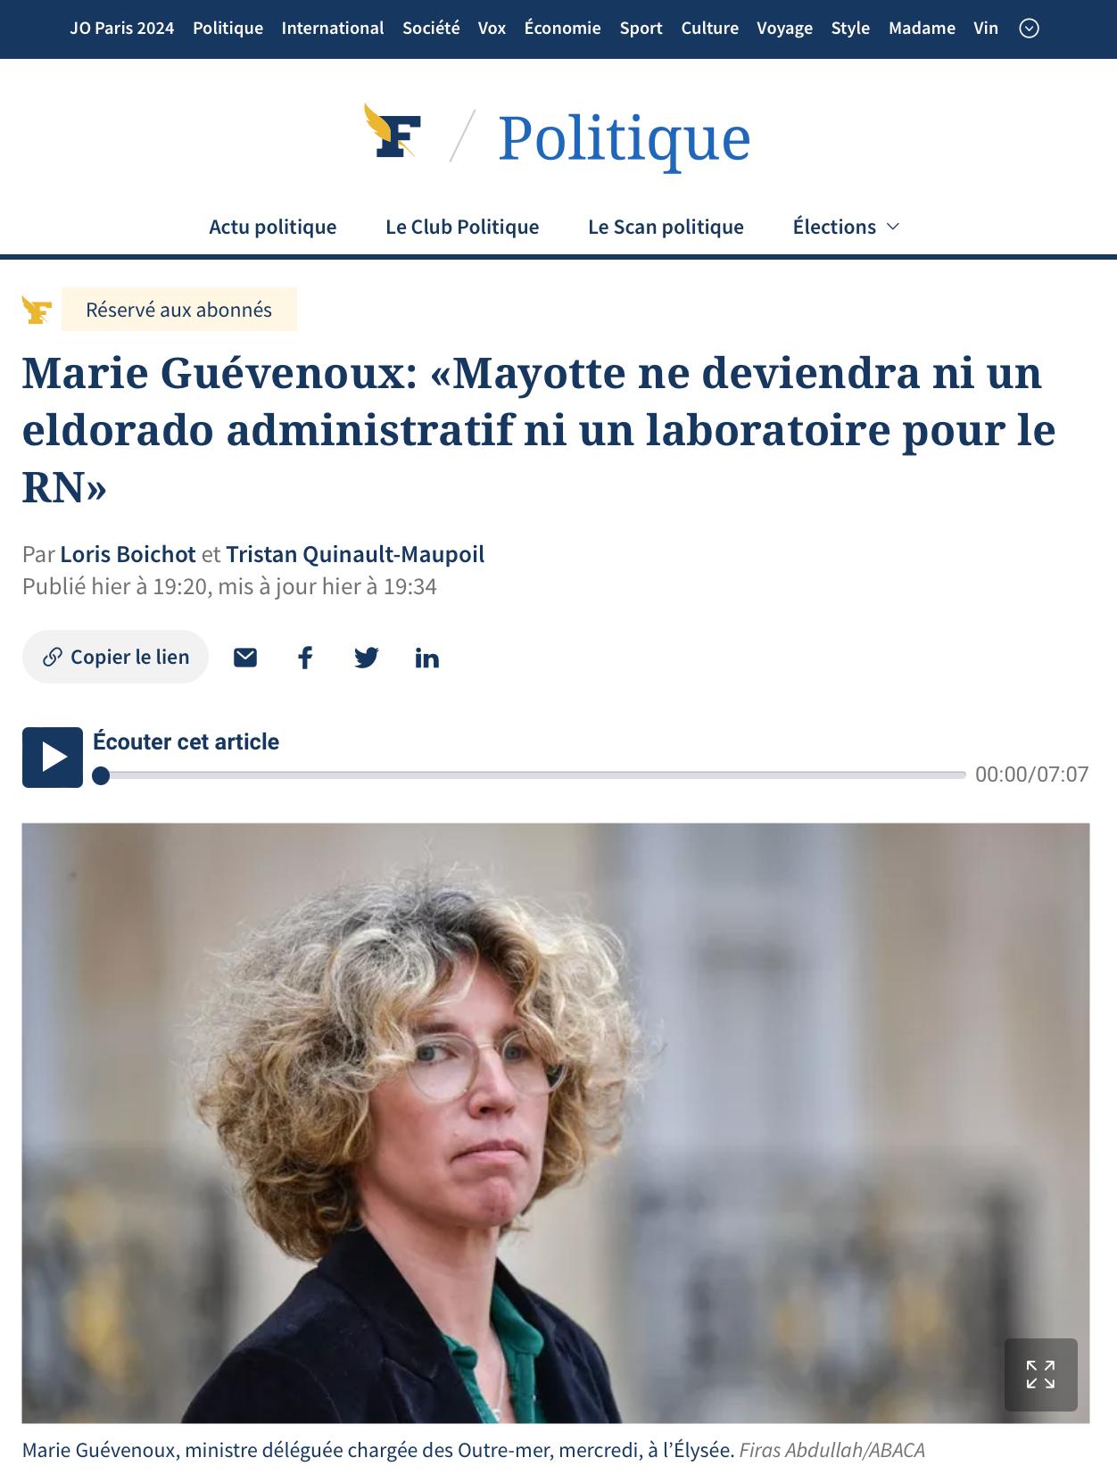Image resolution: width=1117 pixels, height=1474 pixels.
Task: Expand the Élections dropdown menu
Action: (846, 227)
